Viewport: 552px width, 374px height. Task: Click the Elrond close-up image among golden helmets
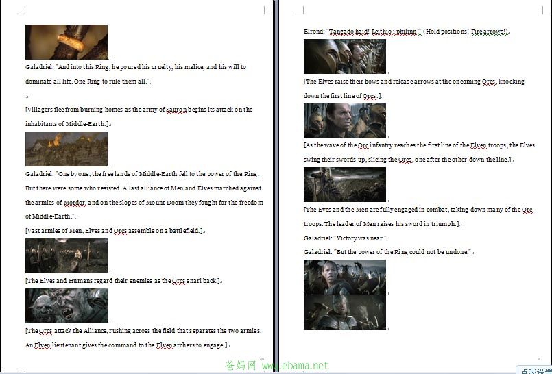(345, 121)
